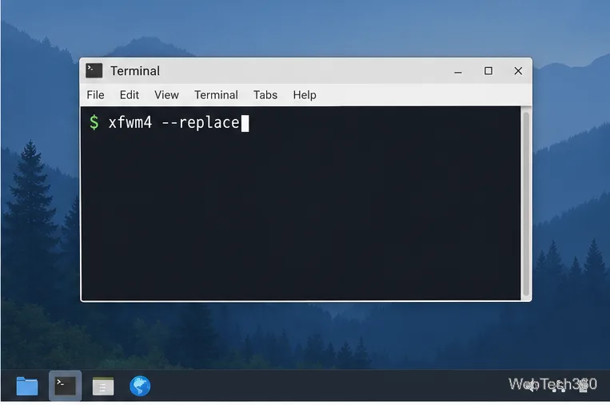610x405 pixels.
Task: Click the xfwm4 --replace command text
Action: click(174, 123)
